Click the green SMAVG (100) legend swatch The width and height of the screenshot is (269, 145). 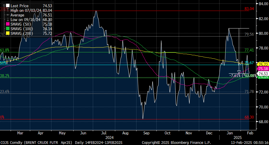coord(7,29)
